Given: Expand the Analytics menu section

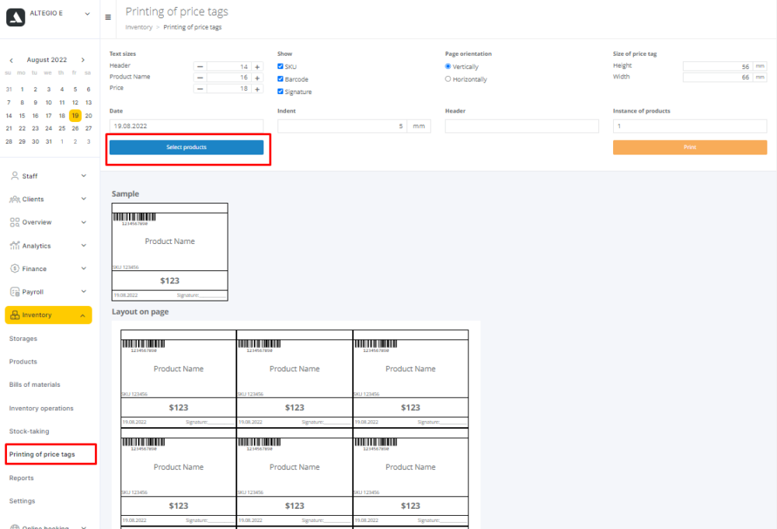Looking at the screenshot, I should tap(84, 245).
